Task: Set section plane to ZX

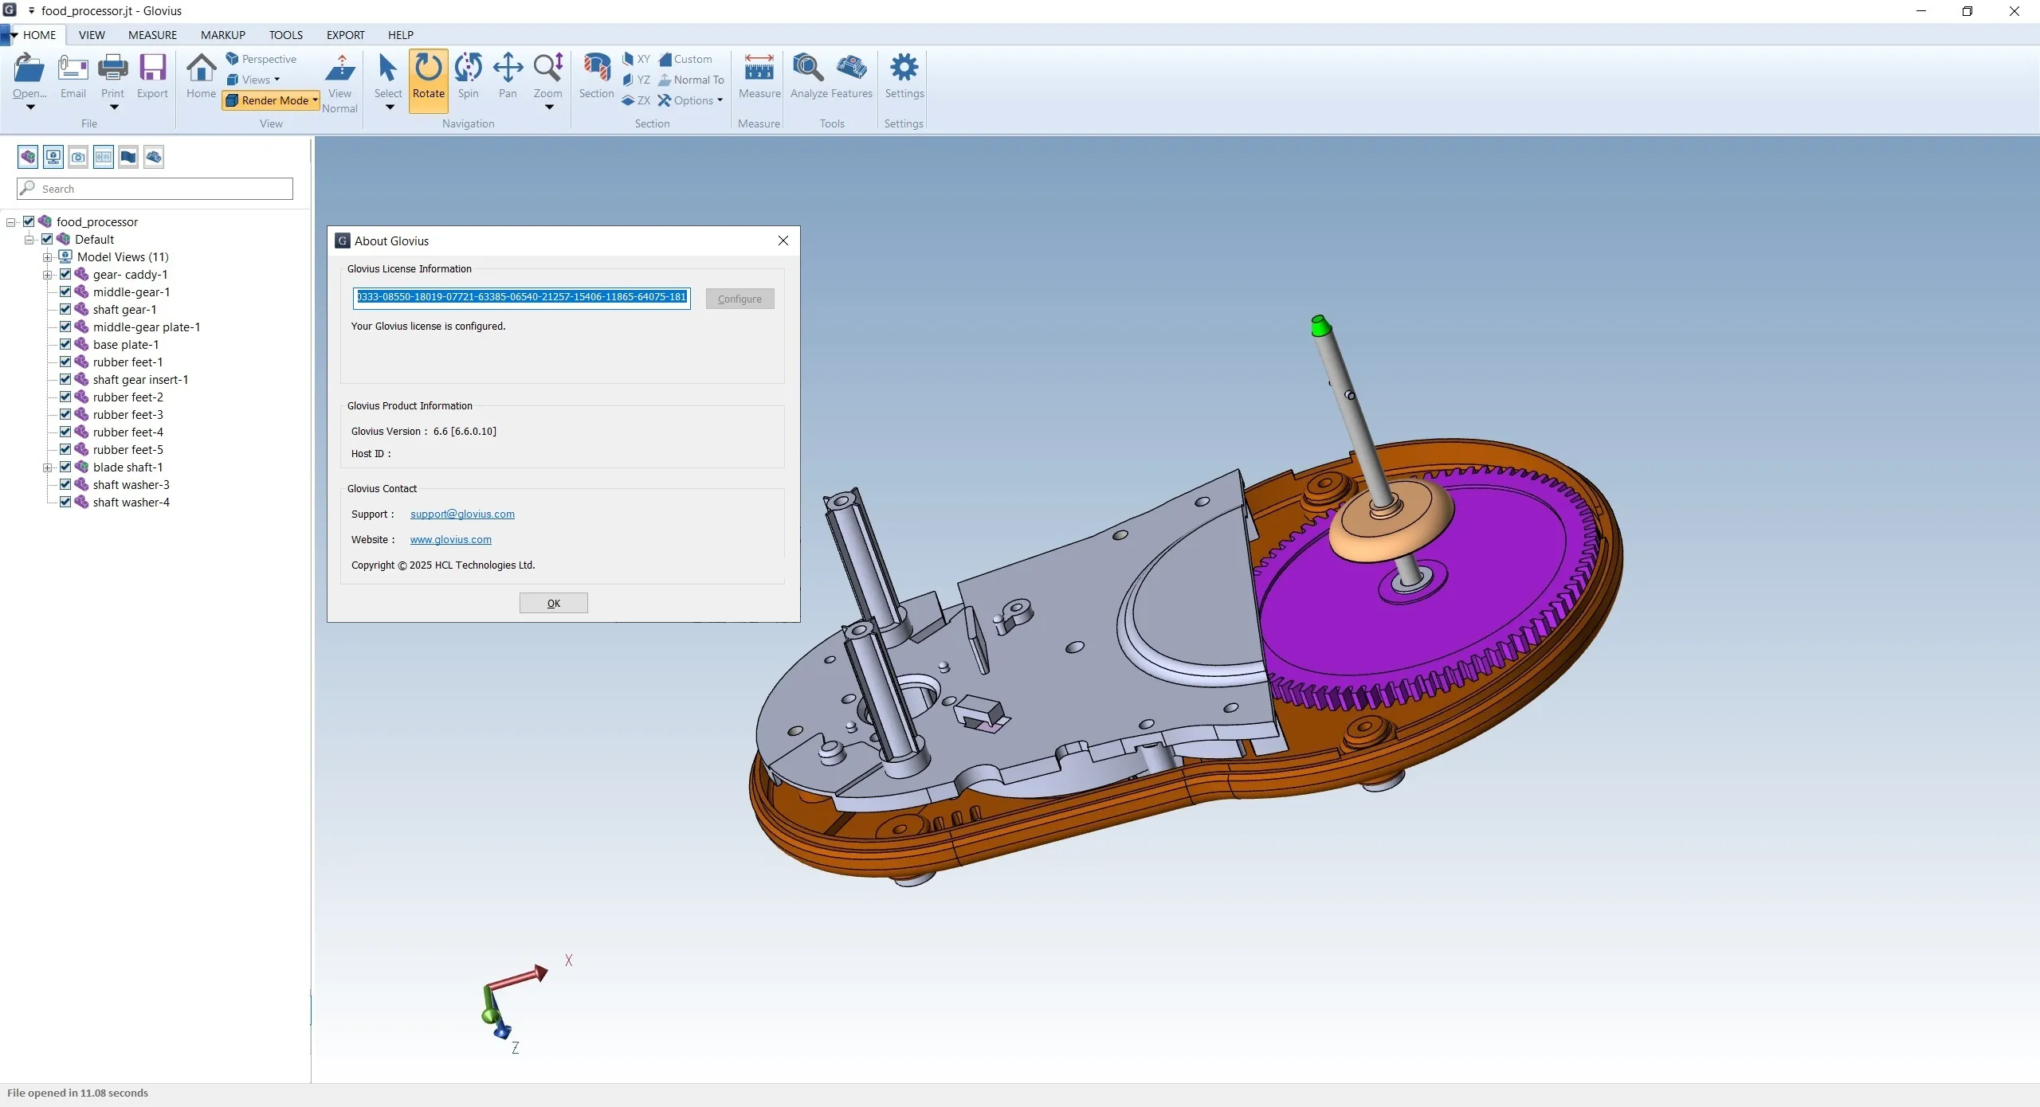Action: pos(636,100)
